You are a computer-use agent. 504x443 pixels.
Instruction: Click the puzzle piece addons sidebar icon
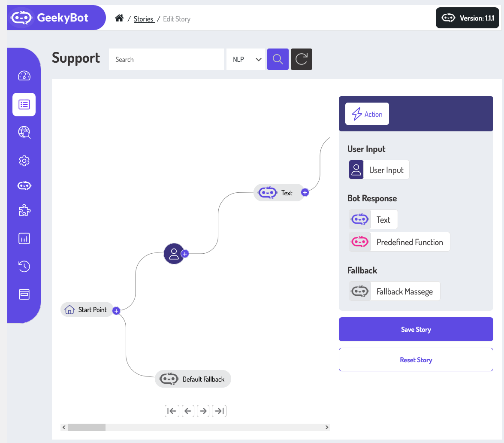(x=24, y=211)
